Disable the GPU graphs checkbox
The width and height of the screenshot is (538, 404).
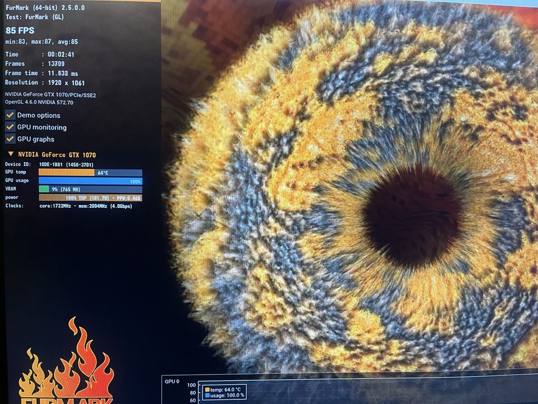(10, 139)
